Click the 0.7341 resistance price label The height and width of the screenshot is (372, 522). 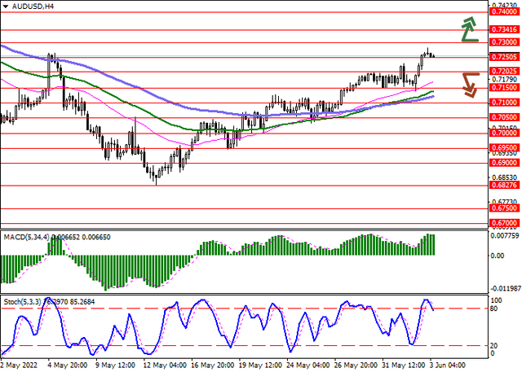pyautogui.click(x=502, y=28)
